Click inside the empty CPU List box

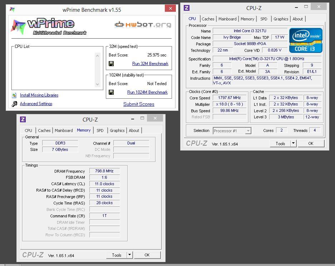click(53, 69)
